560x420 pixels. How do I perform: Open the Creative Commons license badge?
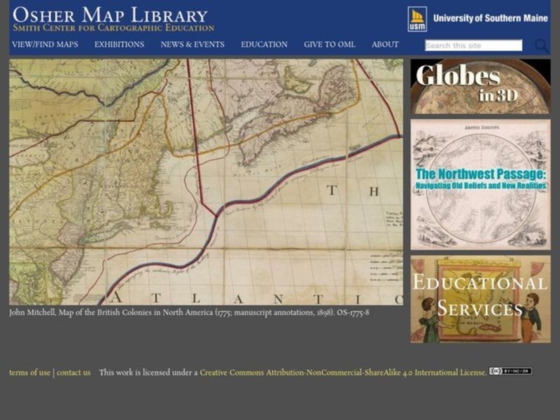[x=510, y=371]
